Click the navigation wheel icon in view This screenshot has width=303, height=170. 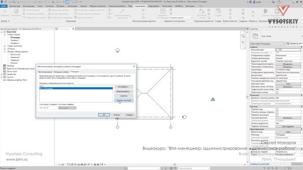(243, 36)
